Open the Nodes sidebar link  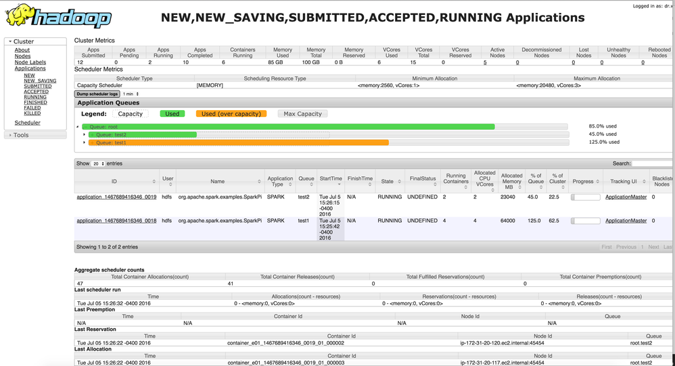point(22,56)
